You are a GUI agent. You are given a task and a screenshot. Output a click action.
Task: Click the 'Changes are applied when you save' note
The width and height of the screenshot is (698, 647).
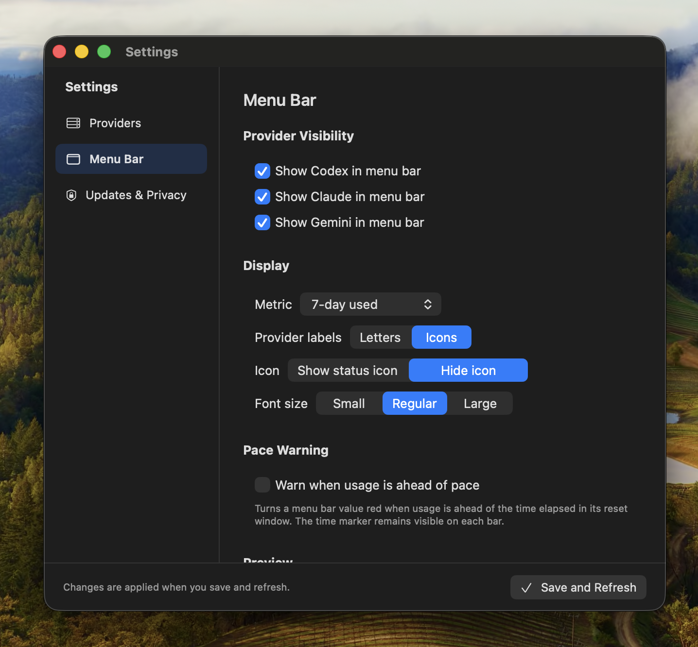pyautogui.click(x=176, y=587)
